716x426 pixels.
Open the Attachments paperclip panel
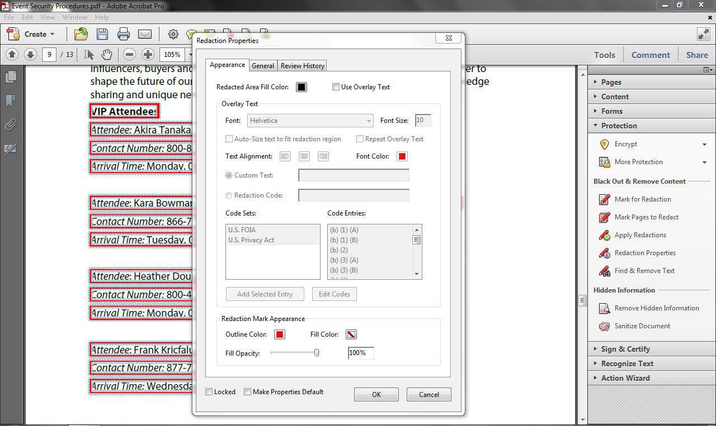tap(10, 125)
